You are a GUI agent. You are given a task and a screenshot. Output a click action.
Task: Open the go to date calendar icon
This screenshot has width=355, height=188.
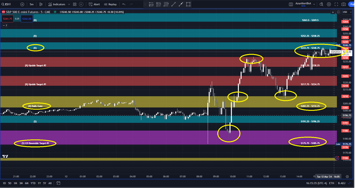58,183
